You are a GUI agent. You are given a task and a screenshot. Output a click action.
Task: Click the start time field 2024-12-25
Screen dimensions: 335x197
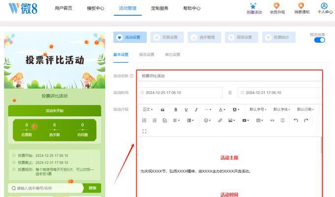pyautogui.click(x=180, y=93)
